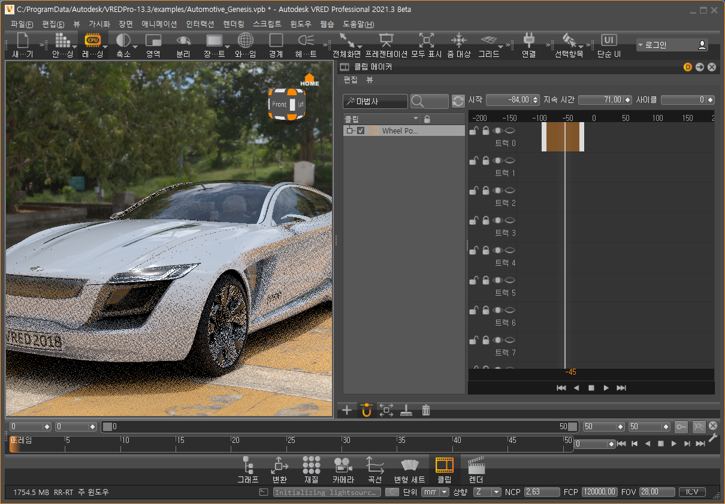This screenshot has width=725, height=504.
Task: Toggle the magnet snapping icon in clip maker
Action: 367,410
